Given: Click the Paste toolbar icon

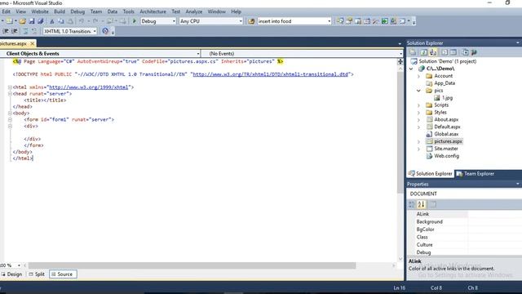Looking at the screenshot, I should (70, 21).
